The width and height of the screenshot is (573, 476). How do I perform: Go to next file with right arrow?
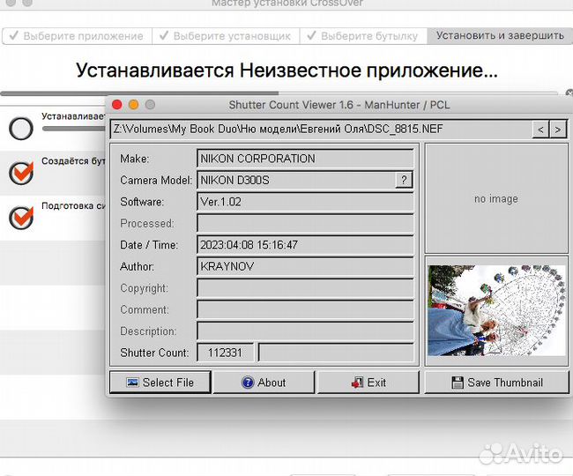coord(558,130)
